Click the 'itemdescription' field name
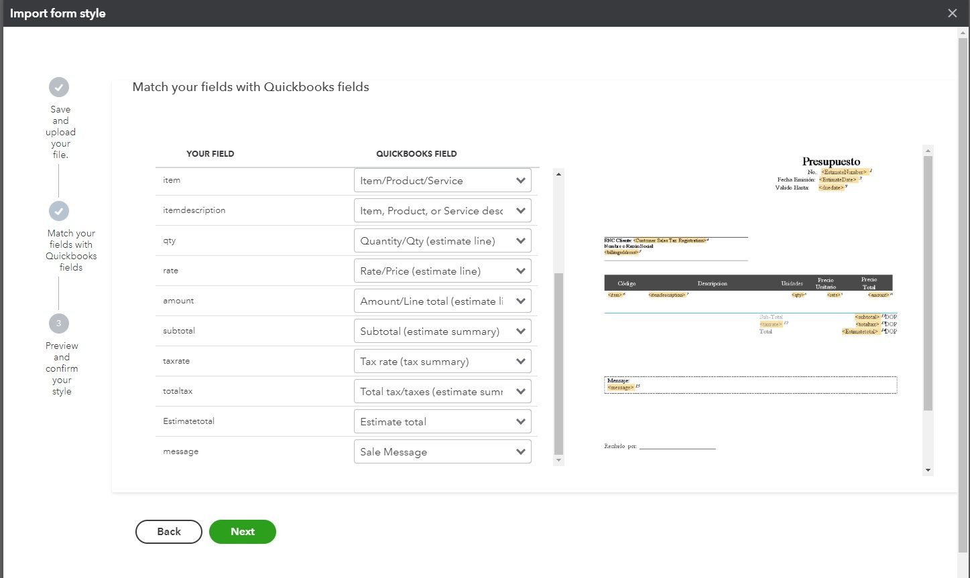Viewport: 970px width, 578px height. pyautogui.click(x=194, y=210)
